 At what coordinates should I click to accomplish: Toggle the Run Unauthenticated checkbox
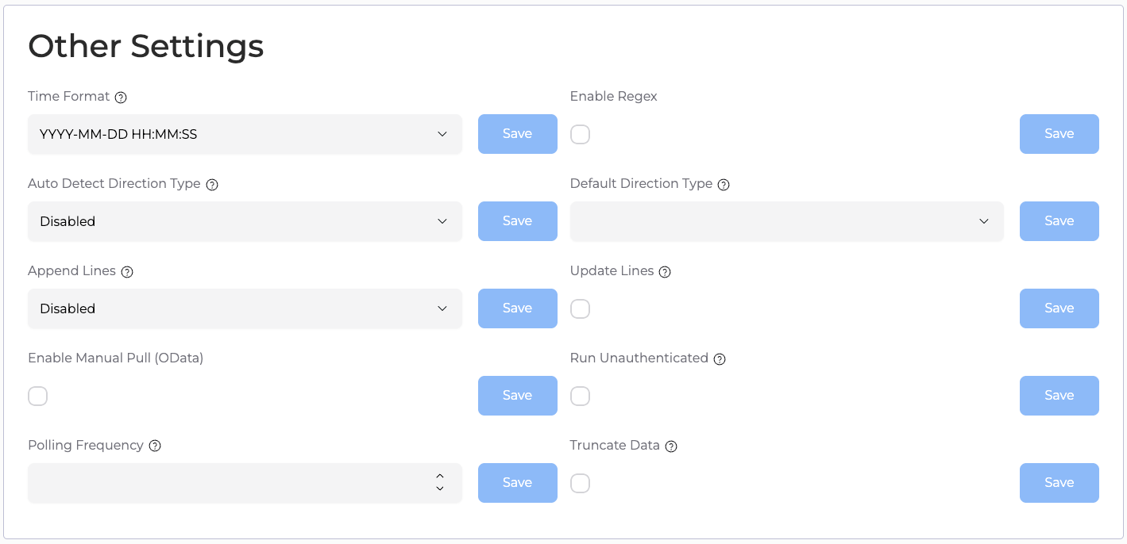click(581, 397)
